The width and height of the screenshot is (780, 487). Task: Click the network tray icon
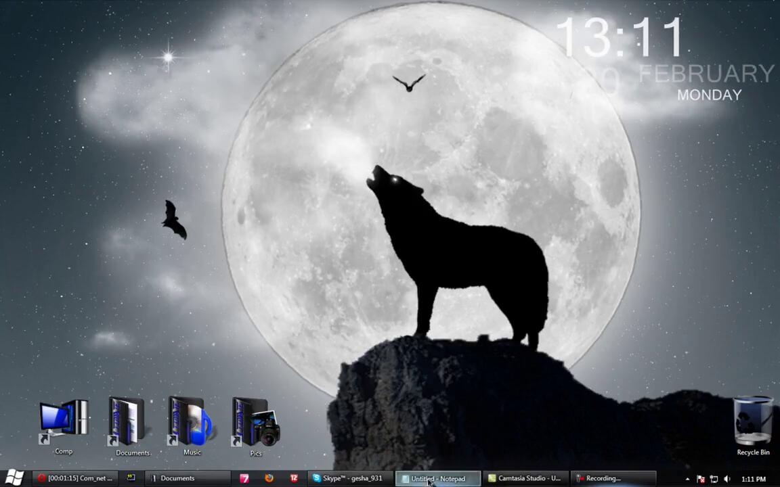(714, 479)
